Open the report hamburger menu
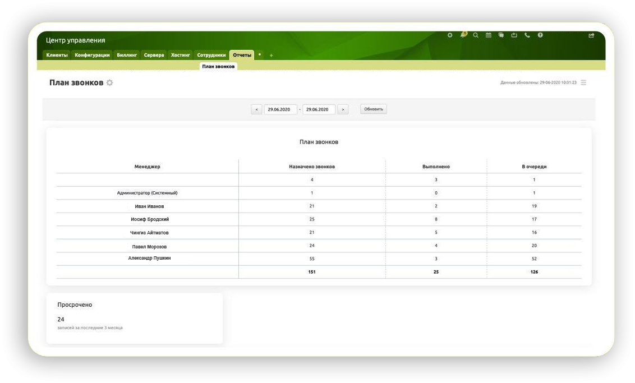This screenshot has width=635, height=383. click(x=583, y=82)
